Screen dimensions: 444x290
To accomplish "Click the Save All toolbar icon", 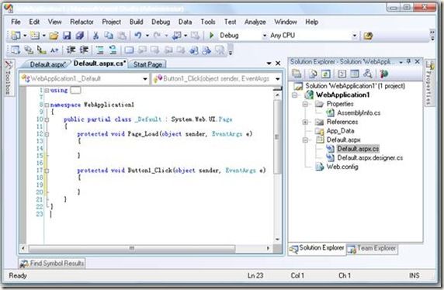I will 80,36.
